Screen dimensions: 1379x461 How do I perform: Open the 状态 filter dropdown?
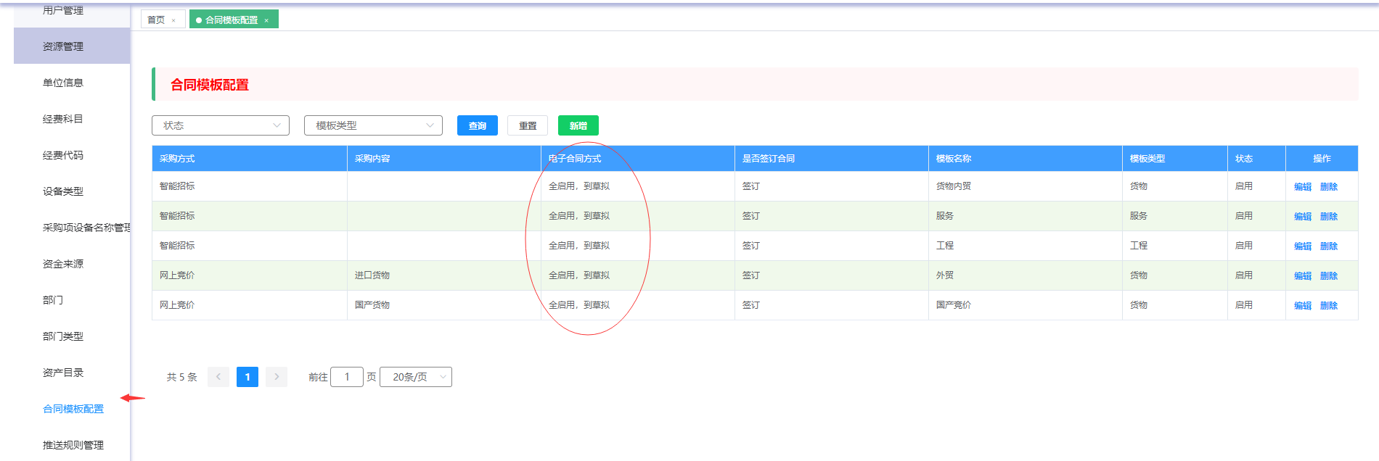pyautogui.click(x=221, y=125)
